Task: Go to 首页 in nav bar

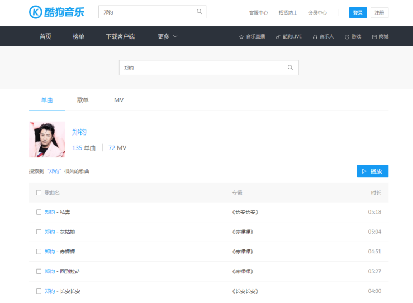Action: [45, 36]
